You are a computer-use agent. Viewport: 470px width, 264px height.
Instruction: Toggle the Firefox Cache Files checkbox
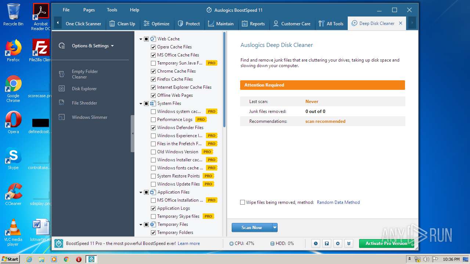pyautogui.click(x=153, y=79)
